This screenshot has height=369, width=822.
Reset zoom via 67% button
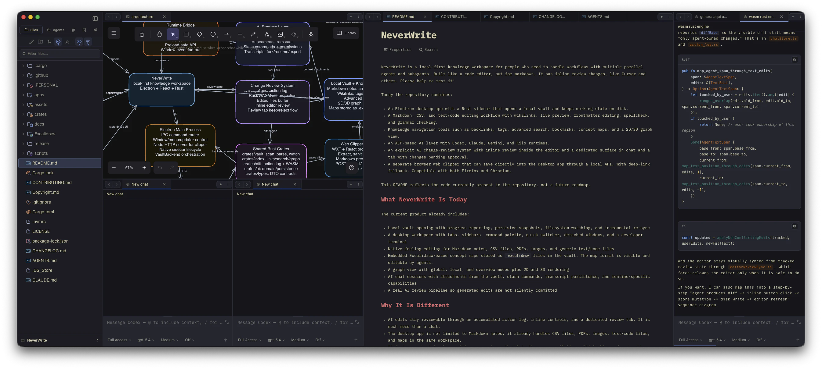(129, 168)
